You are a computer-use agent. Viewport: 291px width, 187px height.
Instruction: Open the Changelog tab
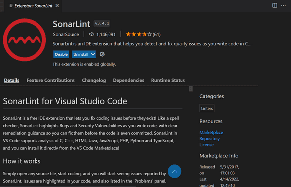click(x=94, y=80)
